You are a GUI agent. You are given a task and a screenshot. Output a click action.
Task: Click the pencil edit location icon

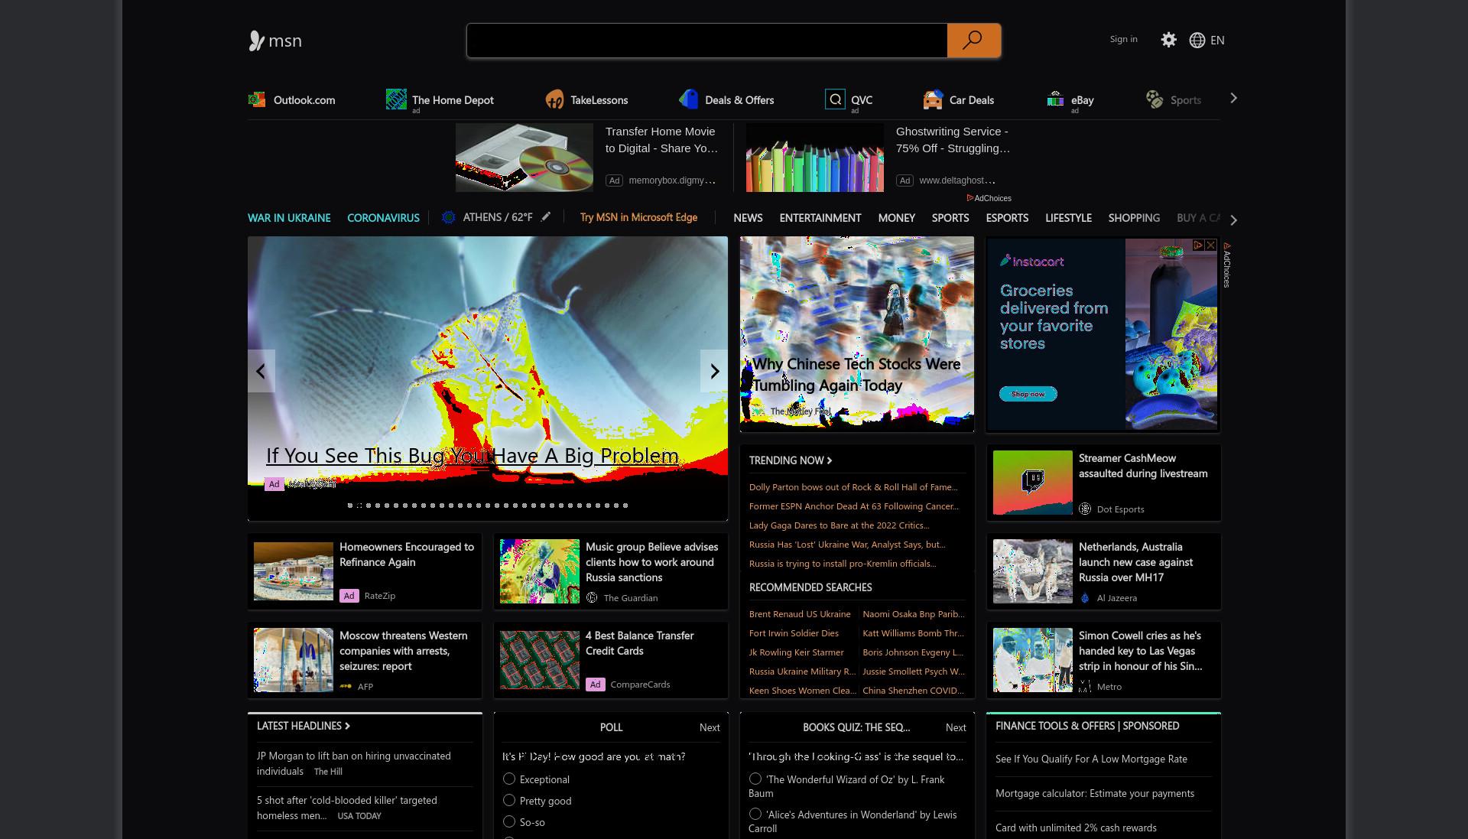(x=545, y=217)
